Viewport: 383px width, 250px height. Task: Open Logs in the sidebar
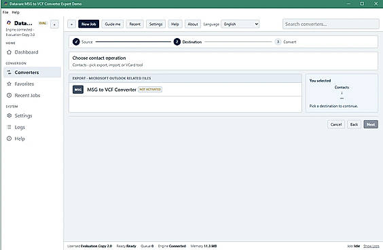tap(32, 127)
